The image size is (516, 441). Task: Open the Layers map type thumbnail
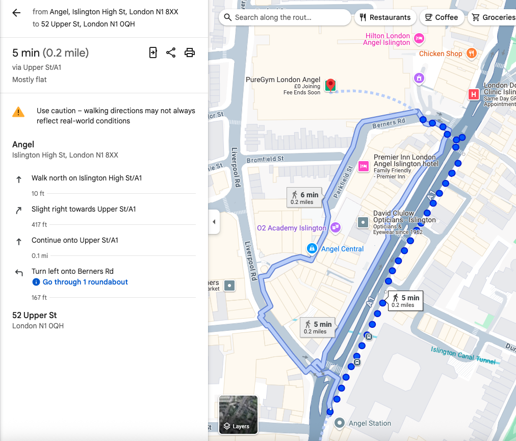[238, 414]
